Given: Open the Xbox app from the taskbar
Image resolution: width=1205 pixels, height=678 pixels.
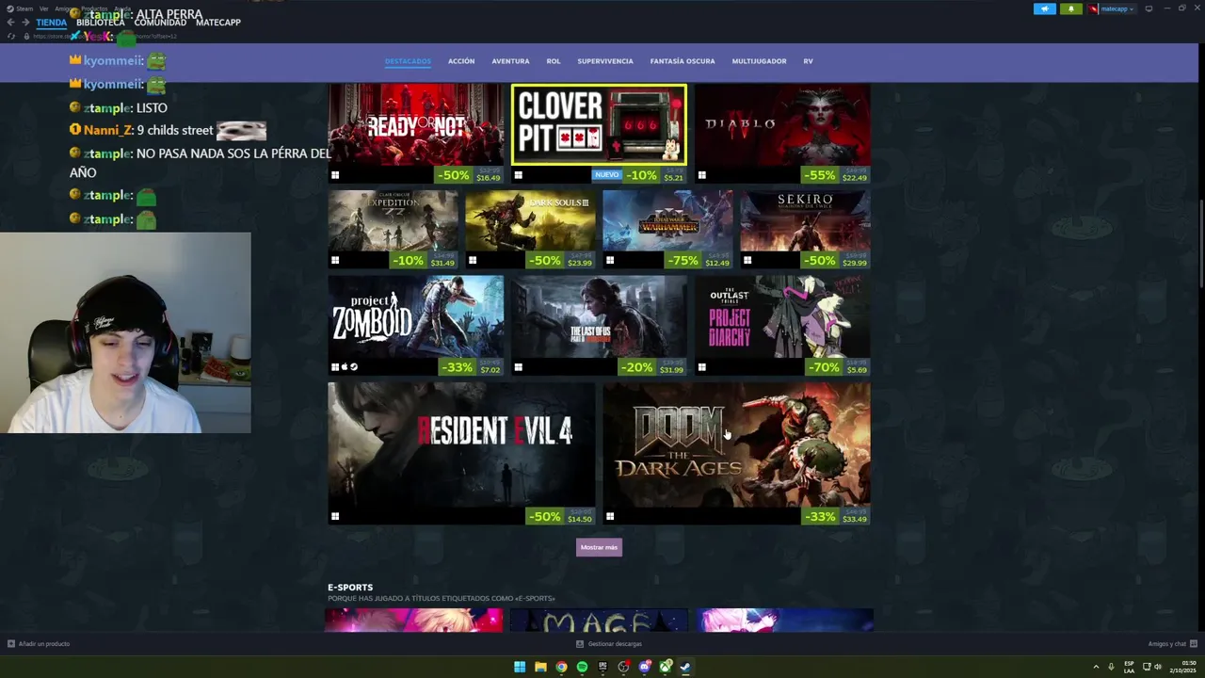Looking at the screenshot, I should click(665, 667).
